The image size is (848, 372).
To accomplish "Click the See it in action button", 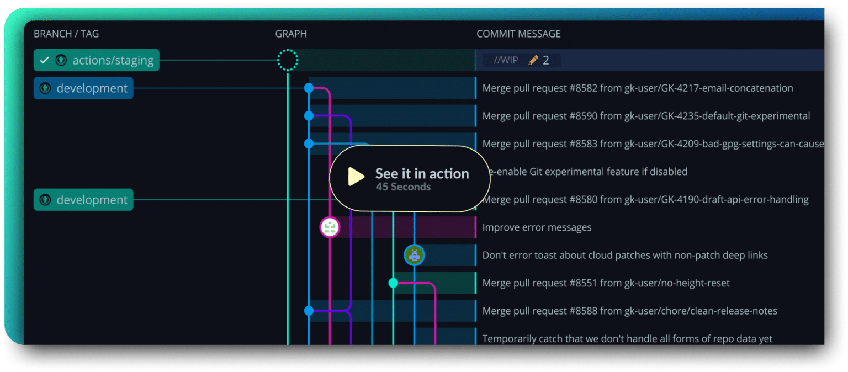I will (410, 178).
